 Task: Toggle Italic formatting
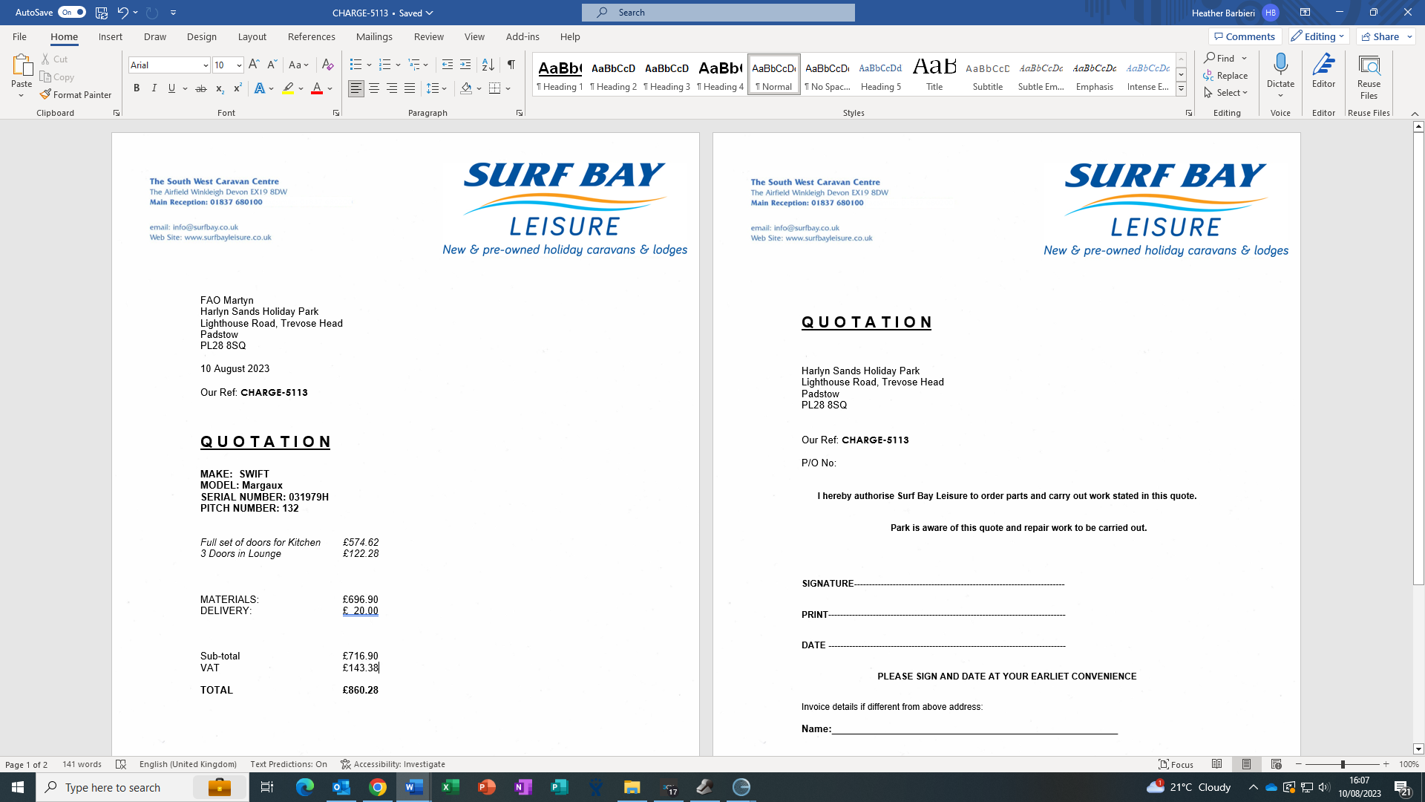pyautogui.click(x=154, y=88)
